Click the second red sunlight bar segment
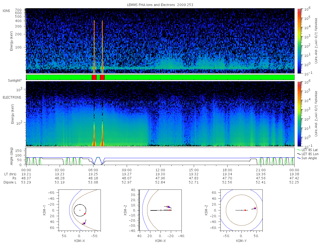This screenshot has height=245, width=327. [x=102, y=77]
